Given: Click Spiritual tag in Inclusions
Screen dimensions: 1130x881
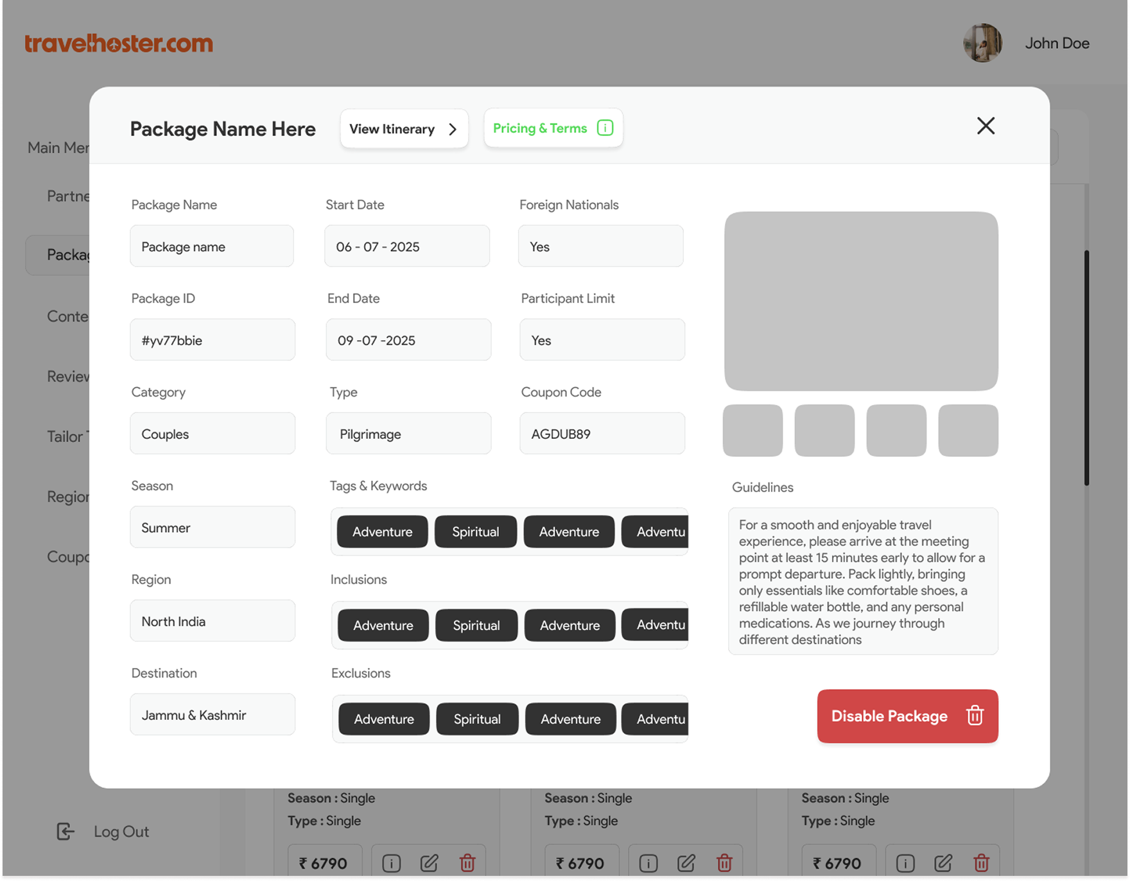Looking at the screenshot, I should tap(476, 626).
